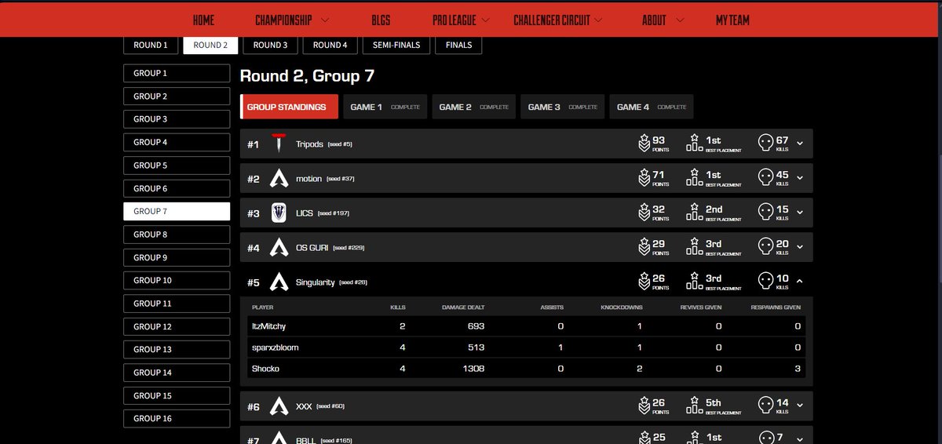Open the Finals tab
The width and height of the screenshot is (942, 444).
459,45
